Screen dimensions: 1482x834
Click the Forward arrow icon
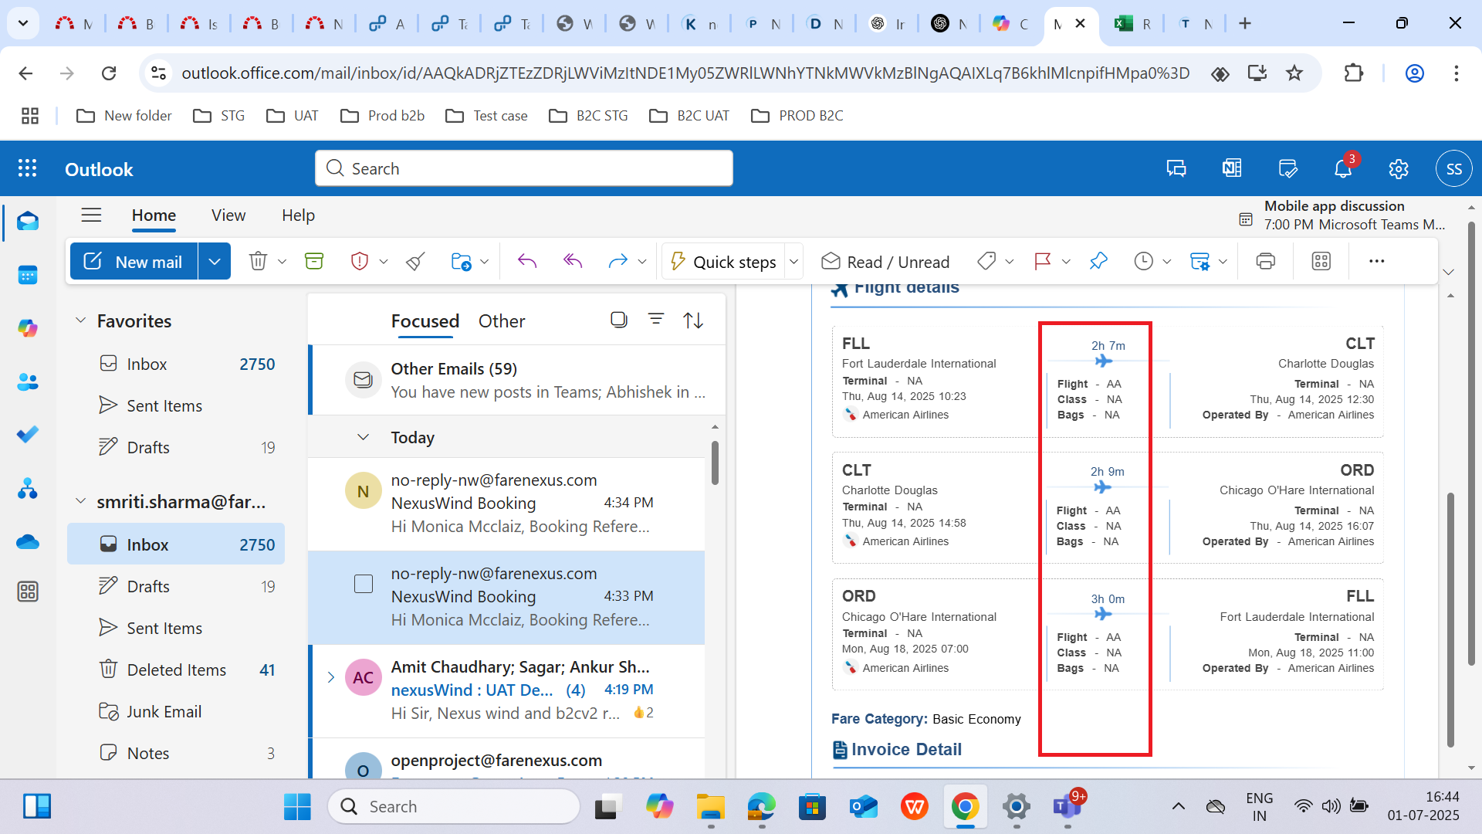617,262
